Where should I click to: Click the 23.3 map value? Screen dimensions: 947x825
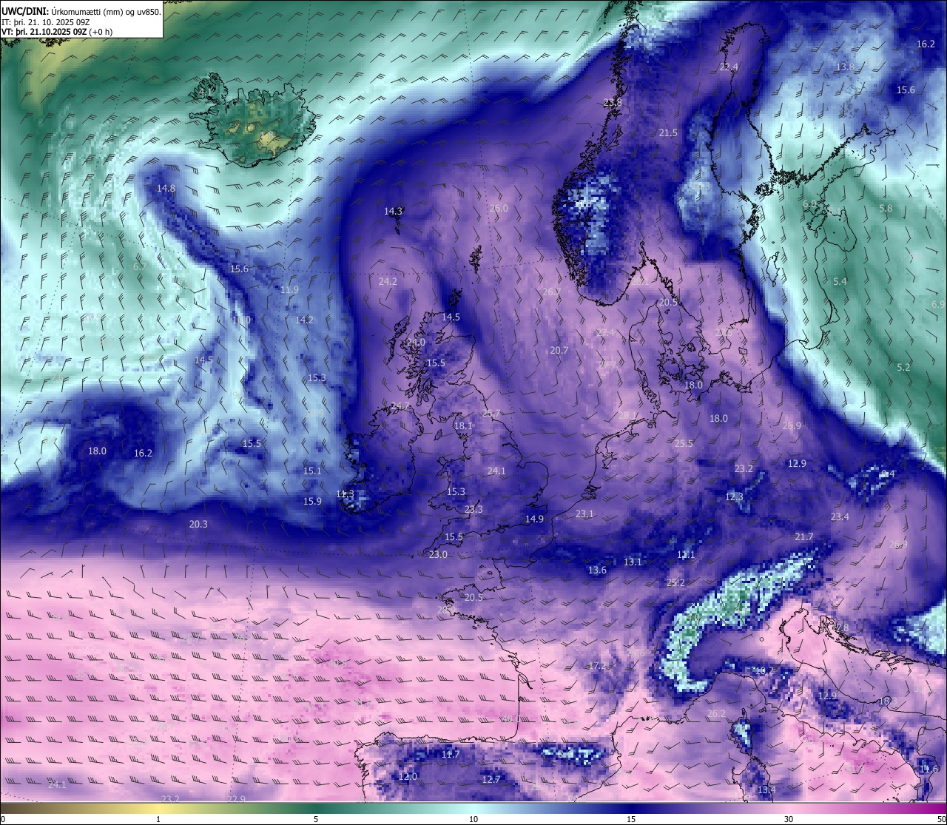[473, 509]
